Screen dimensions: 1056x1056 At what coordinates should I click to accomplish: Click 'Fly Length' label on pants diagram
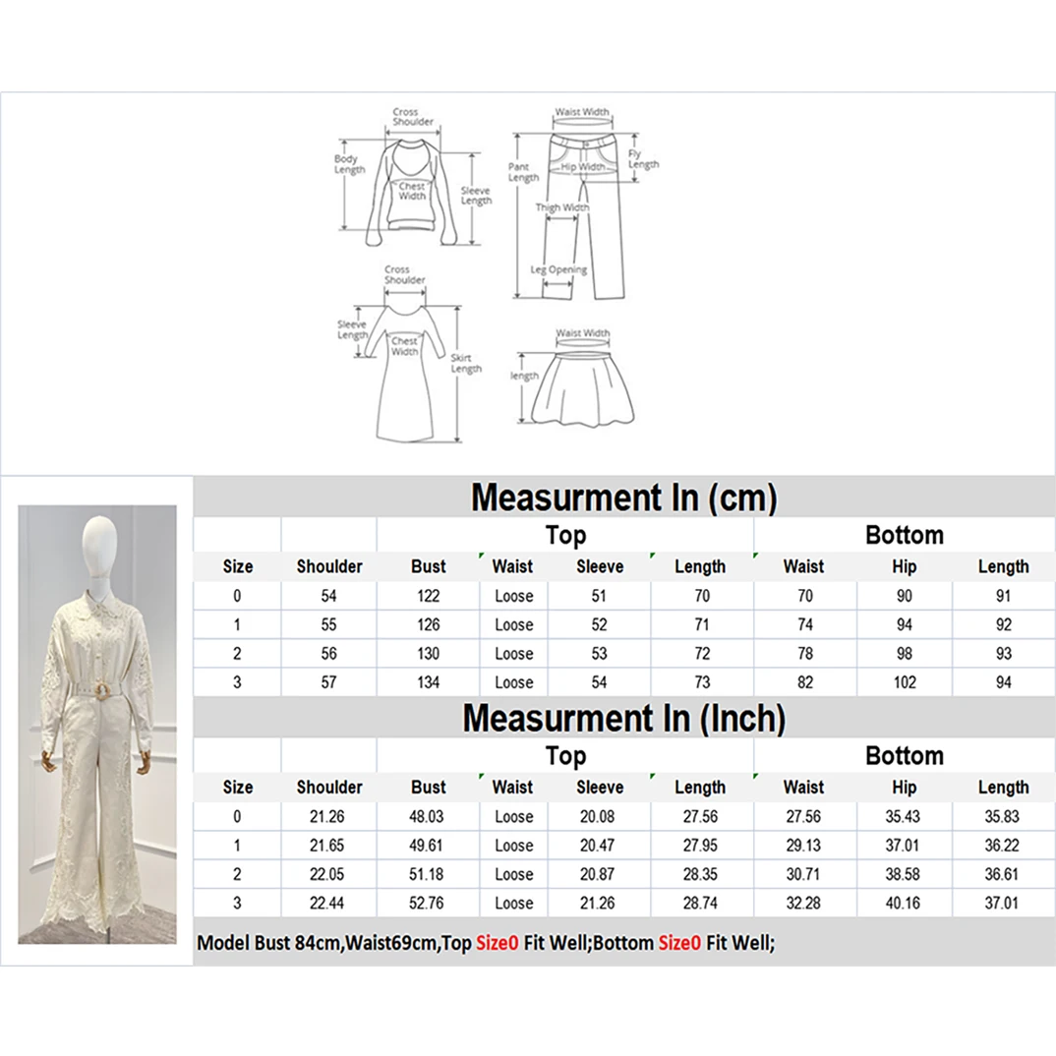[x=643, y=159]
